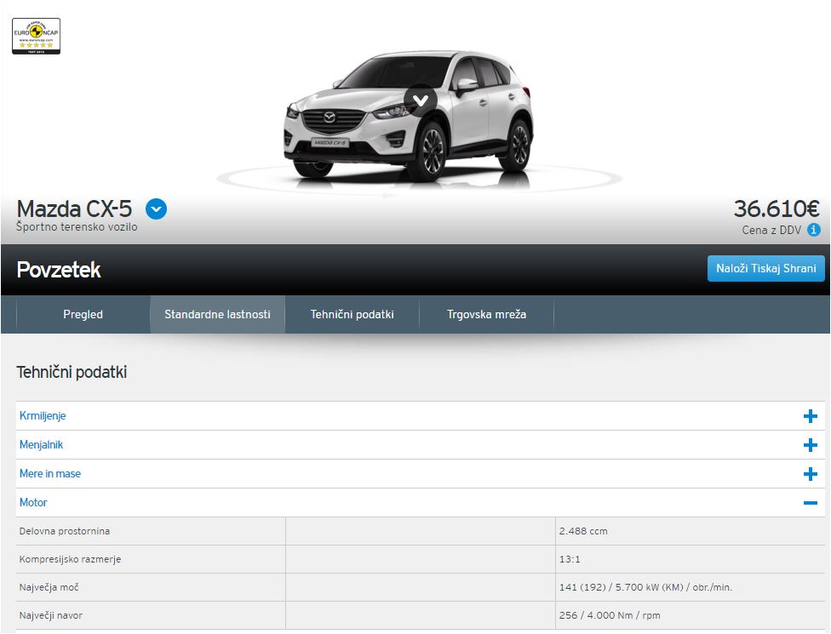
Task: Click the white Mazda CX-5 car image
Action: coord(409,116)
